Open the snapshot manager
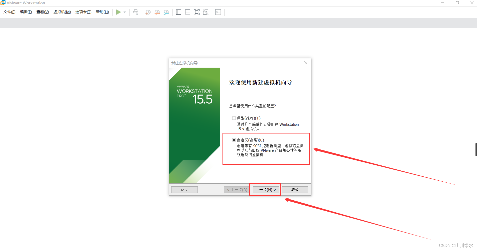The width and height of the screenshot is (477, 250). (166, 12)
